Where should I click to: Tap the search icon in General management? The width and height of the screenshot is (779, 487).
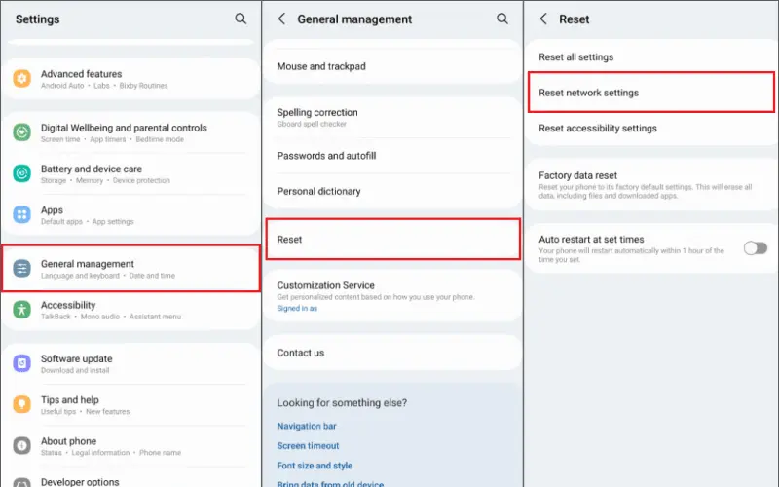click(502, 19)
